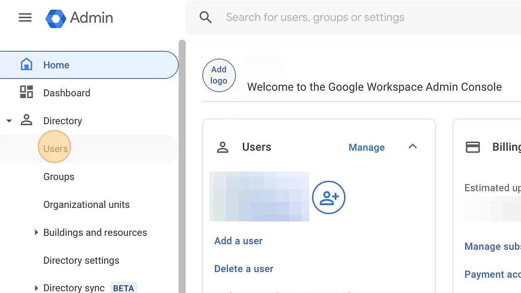521x293 pixels.
Task: Collapse the Directory section
Action: 9,120
